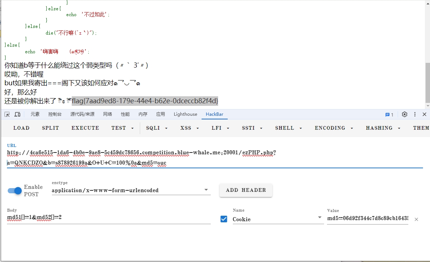
Task: Remove the Cookie header with X icon
Action: tap(416, 219)
